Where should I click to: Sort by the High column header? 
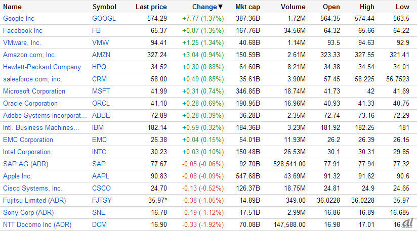click(x=367, y=7)
